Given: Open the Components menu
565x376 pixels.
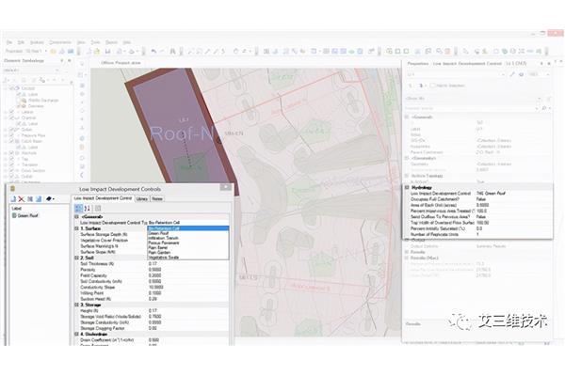Looking at the screenshot, I should click(x=60, y=42).
